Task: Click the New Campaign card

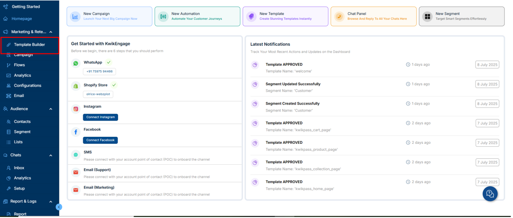Action: [x=110, y=16]
